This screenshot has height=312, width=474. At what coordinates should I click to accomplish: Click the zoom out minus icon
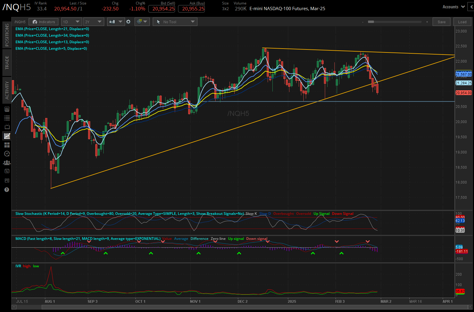[x=363, y=22]
